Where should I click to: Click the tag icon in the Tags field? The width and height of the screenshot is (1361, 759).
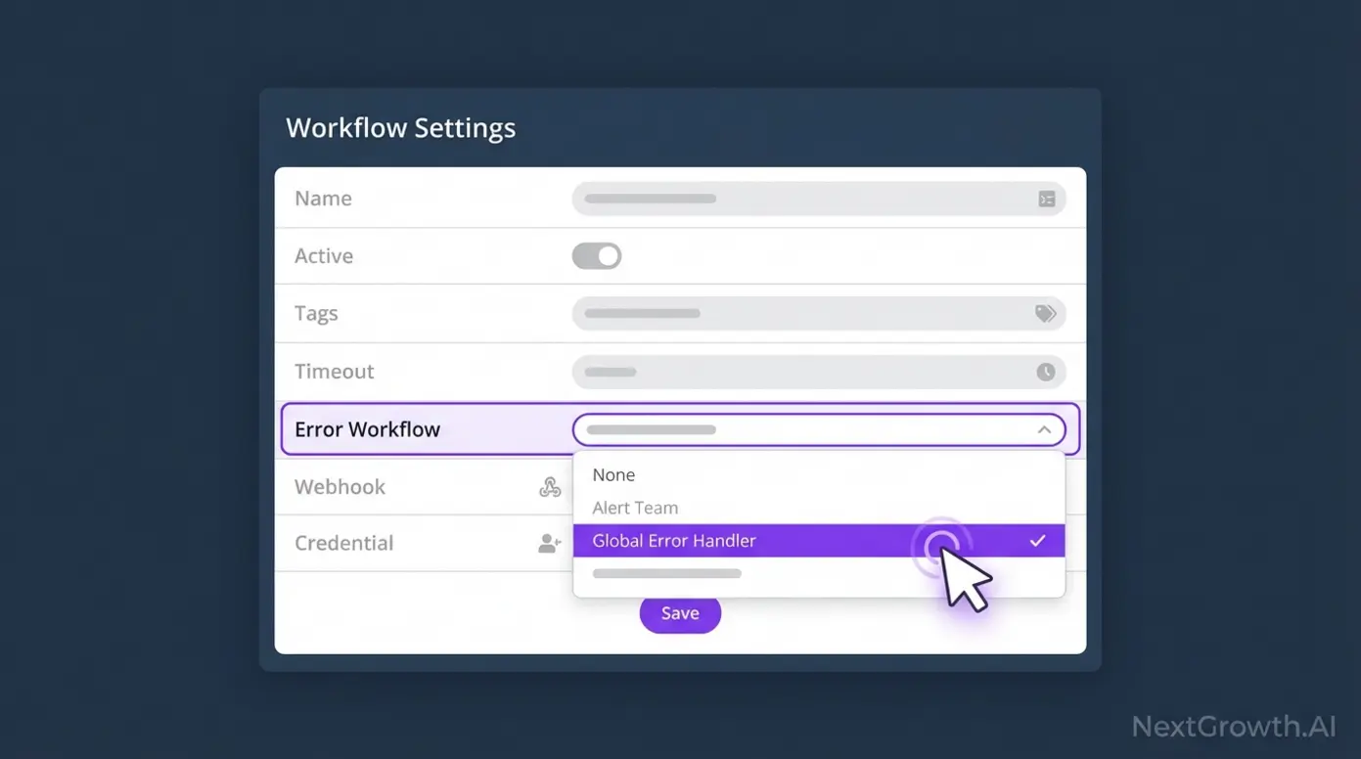pyautogui.click(x=1045, y=313)
